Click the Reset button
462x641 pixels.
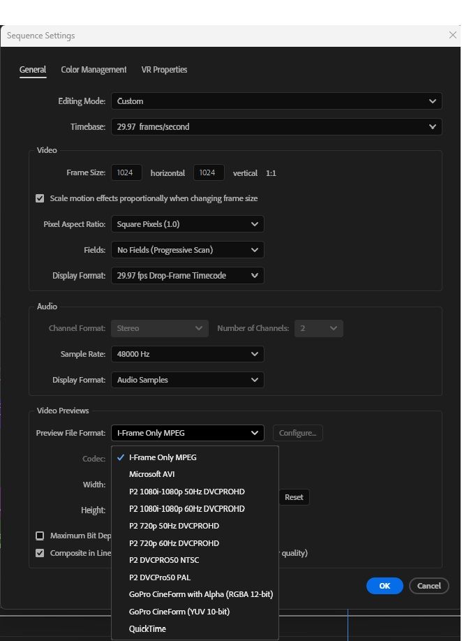(294, 497)
